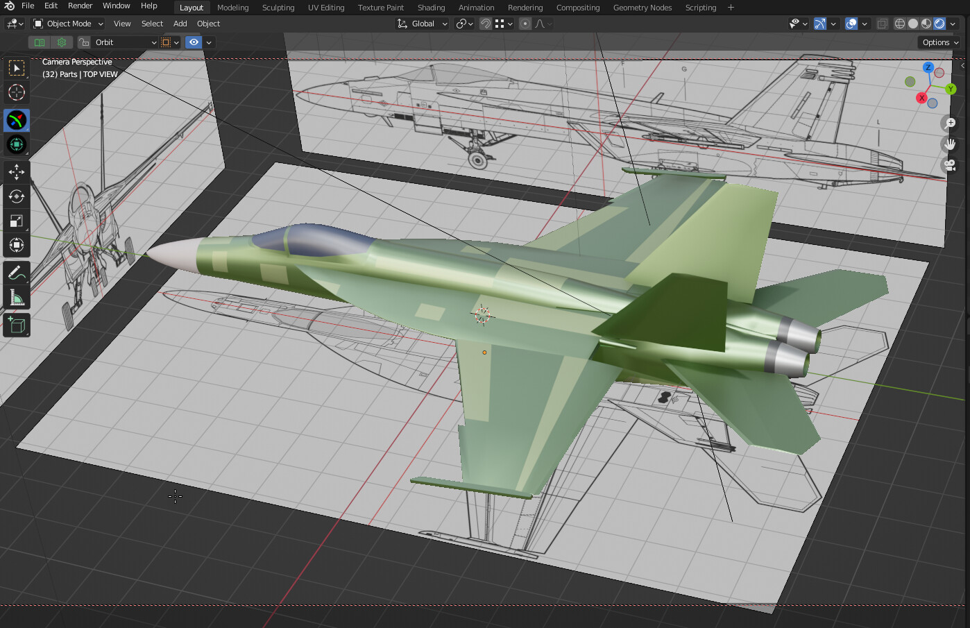The width and height of the screenshot is (970, 628).
Task: Toggle camera view with camera icon
Action: [950, 165]
